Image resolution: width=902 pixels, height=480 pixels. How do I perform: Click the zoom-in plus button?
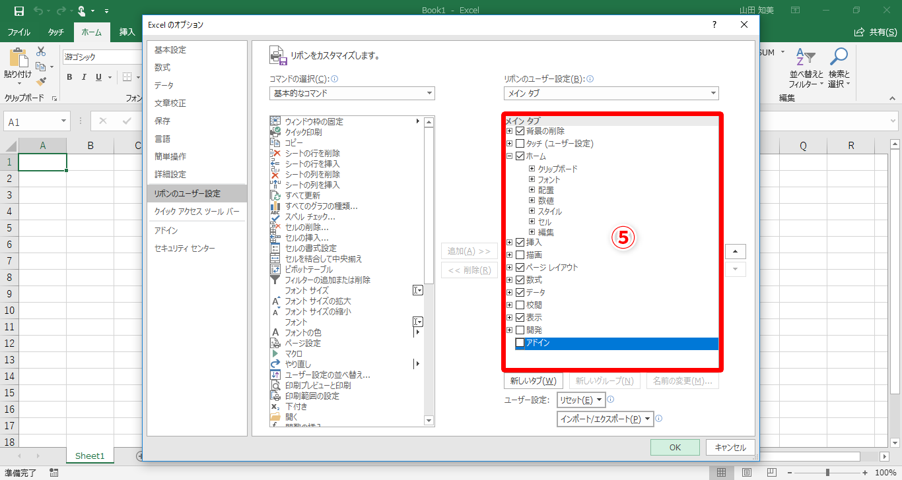[x=864, y=473]
